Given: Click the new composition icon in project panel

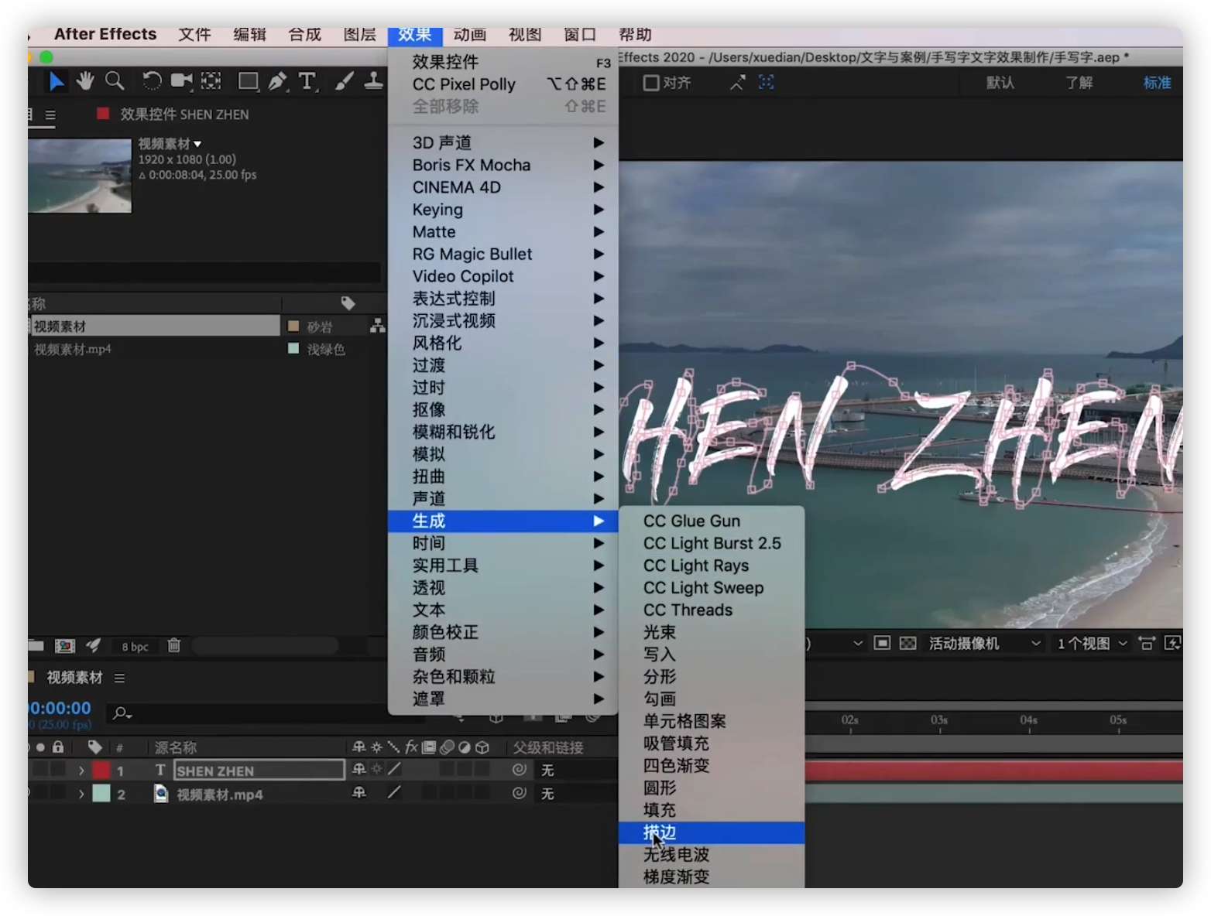Looking at the screenshot, I should (x=65, y=645).
